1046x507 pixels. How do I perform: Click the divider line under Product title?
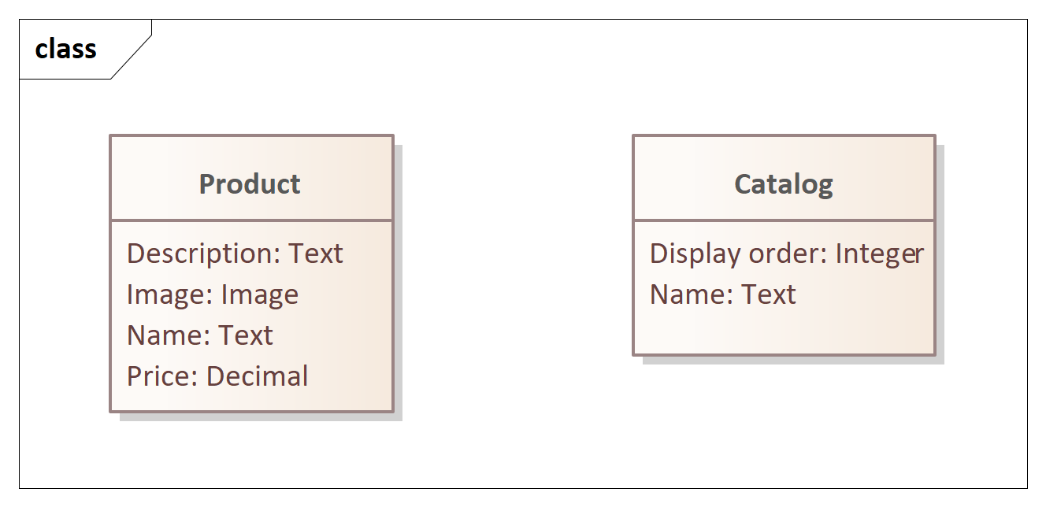[251, 220]
